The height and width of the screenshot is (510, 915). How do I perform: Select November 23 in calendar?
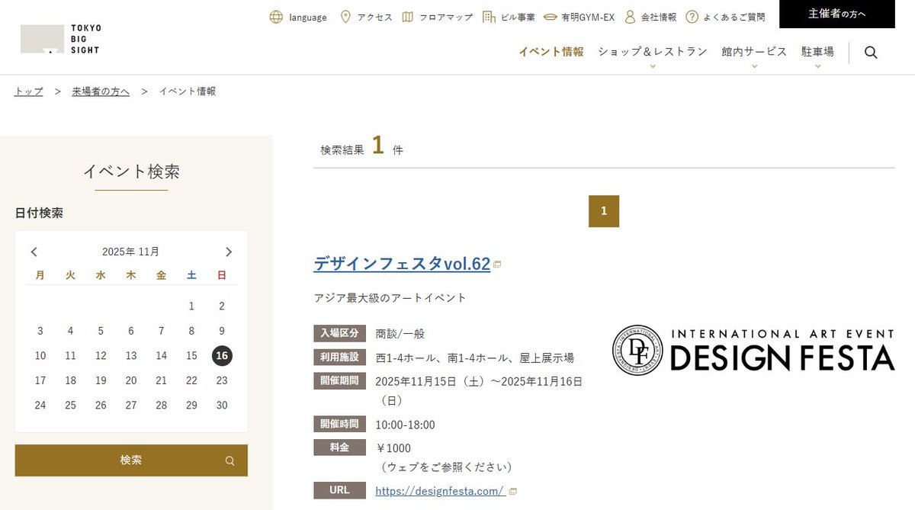coord(222,380)
